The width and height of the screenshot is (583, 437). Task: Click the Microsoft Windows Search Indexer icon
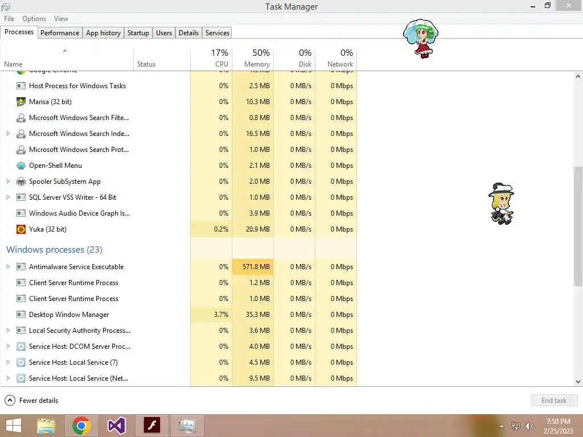pyautogui.click(x=21, y=134)
